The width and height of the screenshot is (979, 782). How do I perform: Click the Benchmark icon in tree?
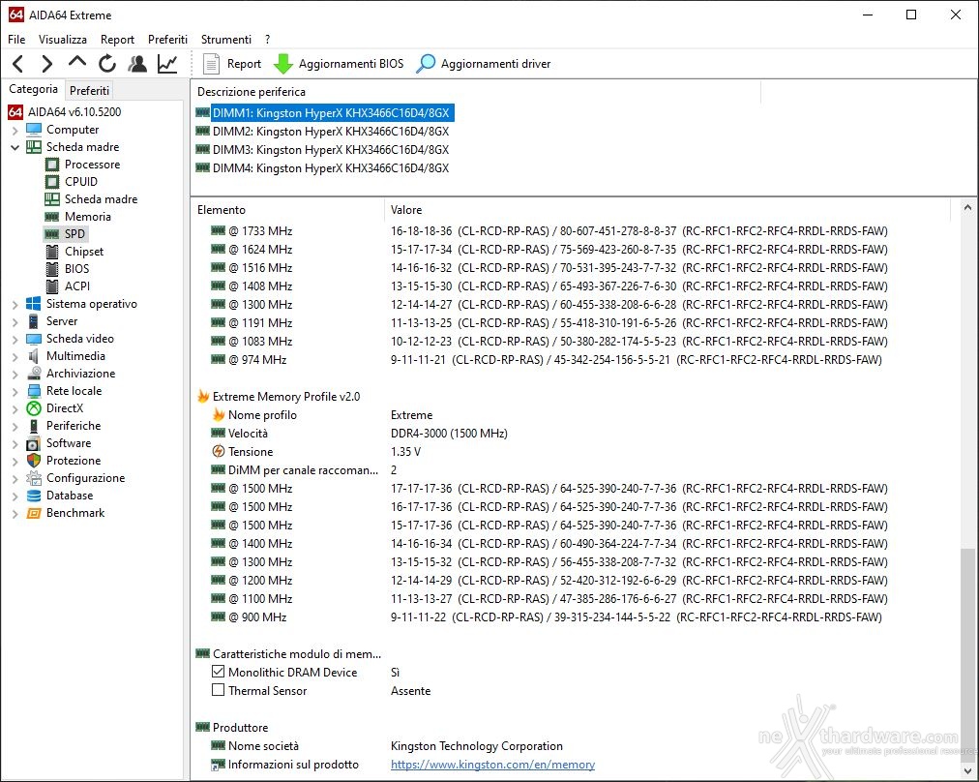point(34,513)
